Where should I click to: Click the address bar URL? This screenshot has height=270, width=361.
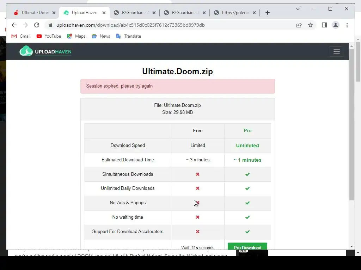click(x=130, y=25)
